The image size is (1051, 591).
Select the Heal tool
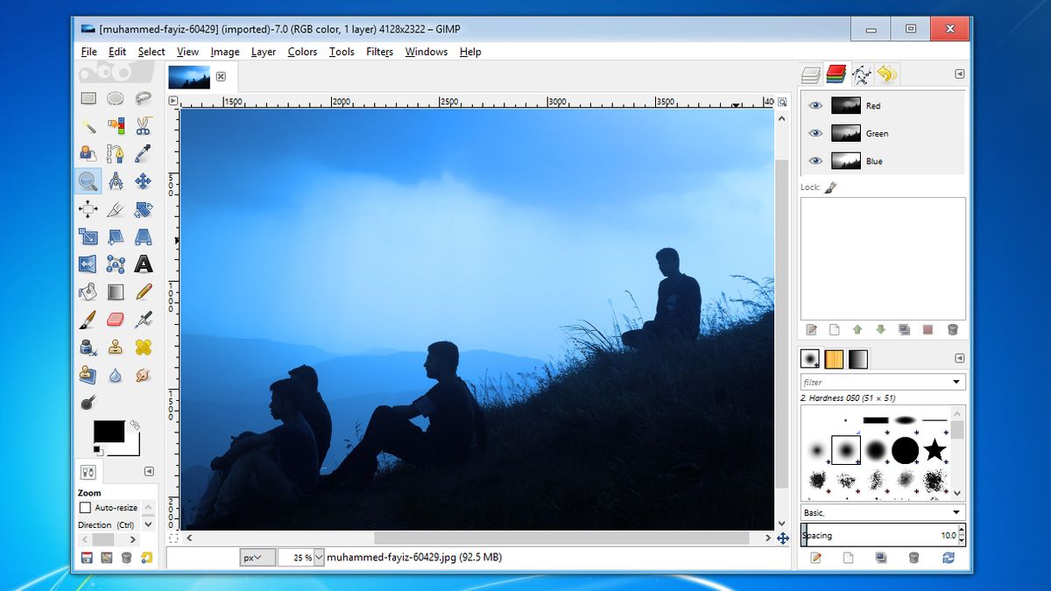coord(144,348)
